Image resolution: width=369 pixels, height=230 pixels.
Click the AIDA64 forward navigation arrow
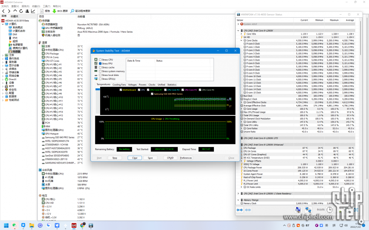(9, 11)
